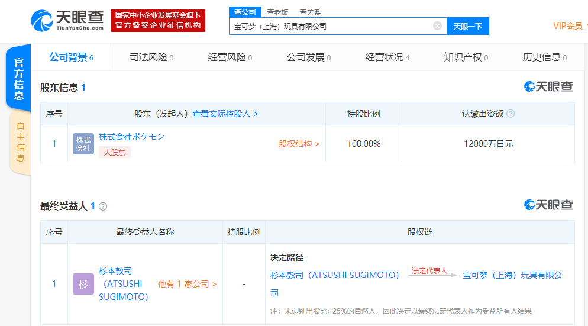The width and height of the screenshot is (588, 326).
Task: Clear the search box with X icon
Action: [437, 26]
